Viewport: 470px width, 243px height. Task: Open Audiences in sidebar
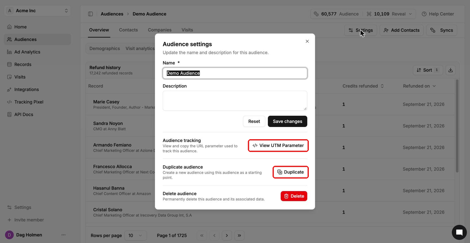[38, 39]
